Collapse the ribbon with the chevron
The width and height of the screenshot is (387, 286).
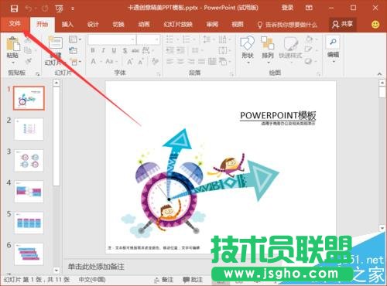click(x=379, y=74)
